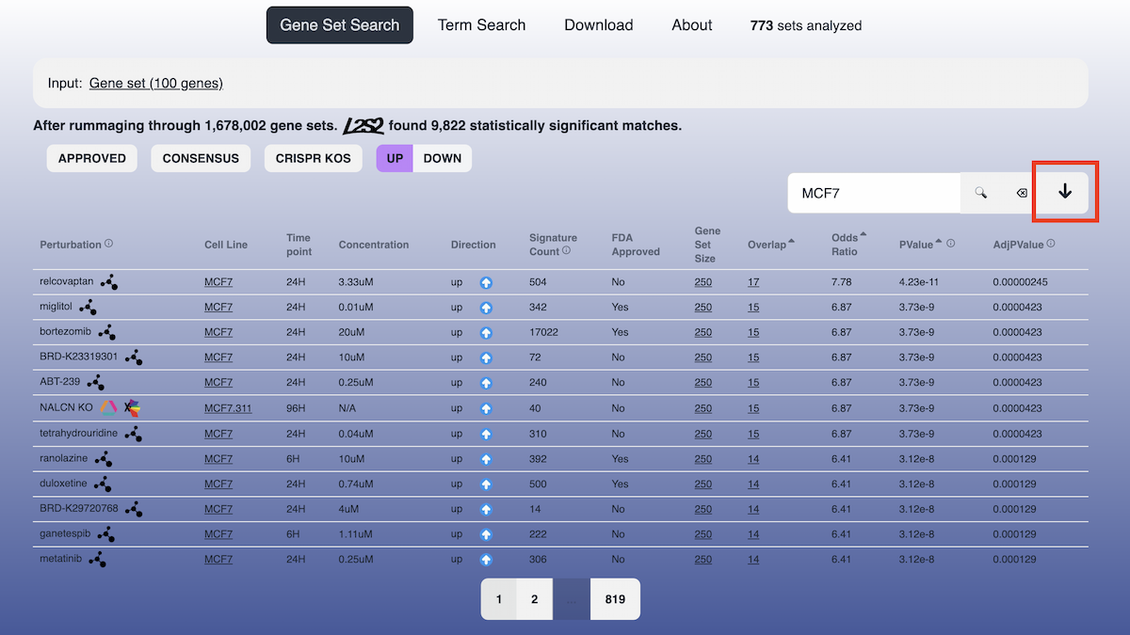This screenshot has width=1130, height=635.
Task: Clear the MCF7 search with backspace icon
Action: [x=1020, y=193]
